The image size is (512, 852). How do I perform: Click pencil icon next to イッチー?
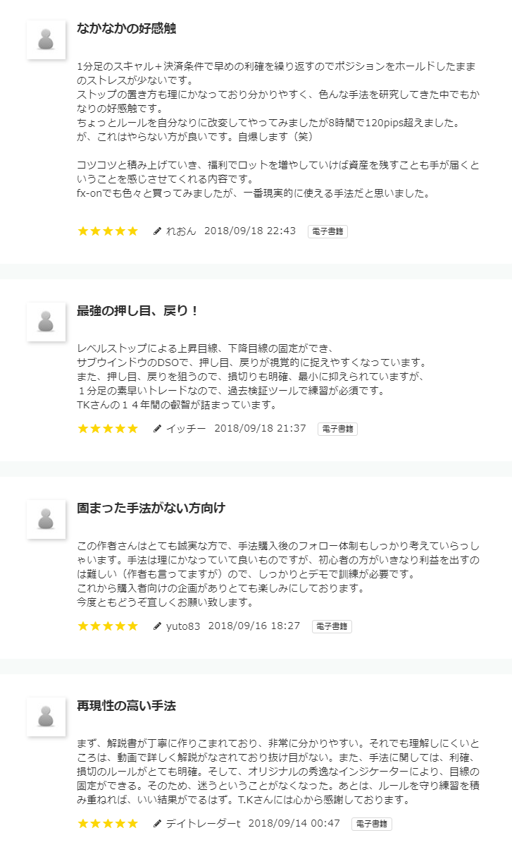tap(157, 429)
